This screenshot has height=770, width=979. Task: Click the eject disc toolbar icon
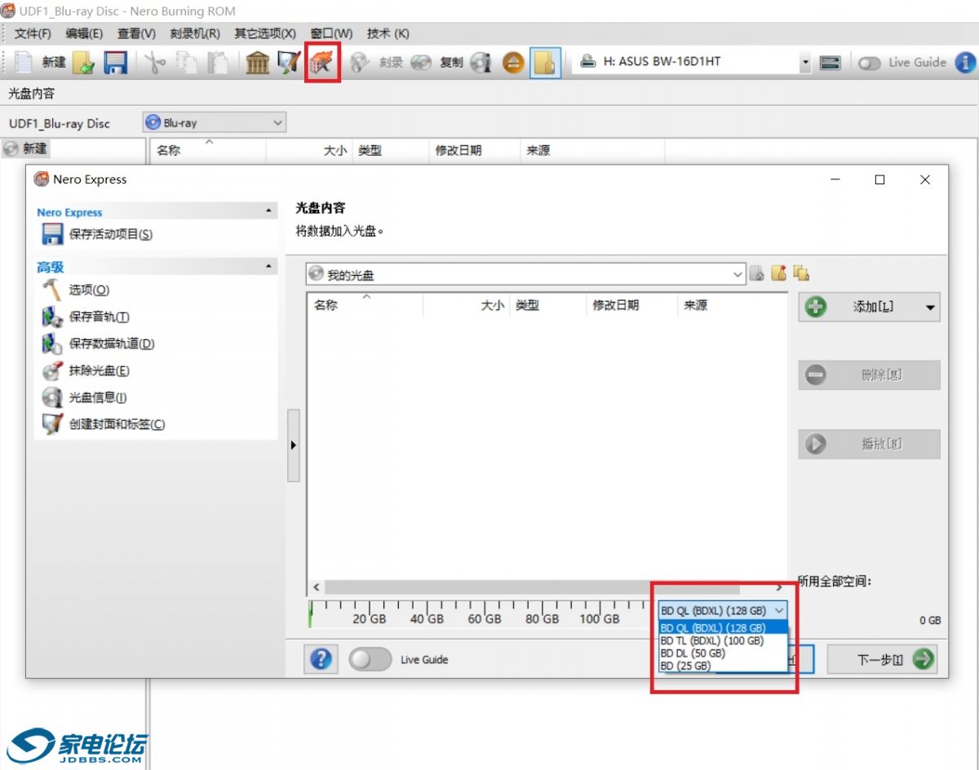[513, 63]
